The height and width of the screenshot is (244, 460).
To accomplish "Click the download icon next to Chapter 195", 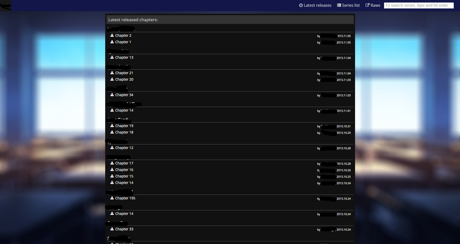I will 112,198.
